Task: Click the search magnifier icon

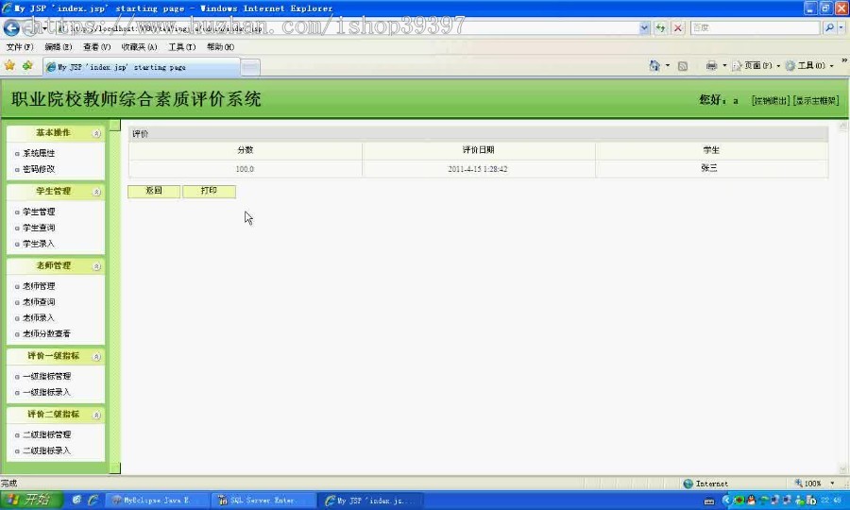Action: click(829, 27)
